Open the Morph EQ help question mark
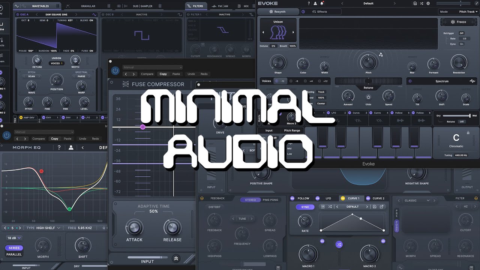Image resolution: width=480 pixels, height=270 pixels. 59,147
